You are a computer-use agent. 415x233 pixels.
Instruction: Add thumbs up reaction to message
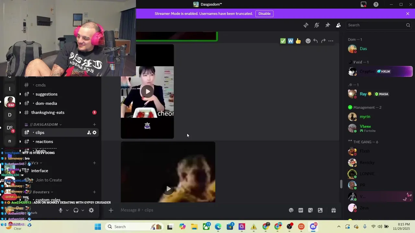tap(298, 41)
